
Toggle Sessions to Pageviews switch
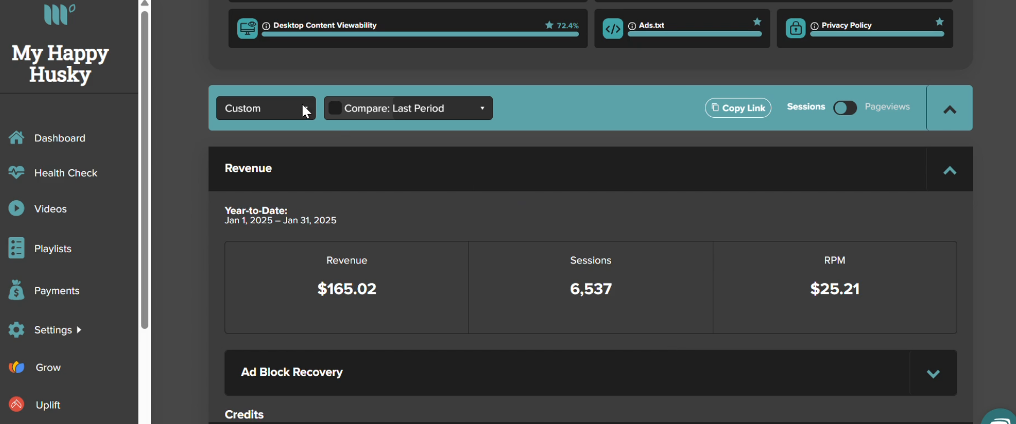tap(845, 108)
